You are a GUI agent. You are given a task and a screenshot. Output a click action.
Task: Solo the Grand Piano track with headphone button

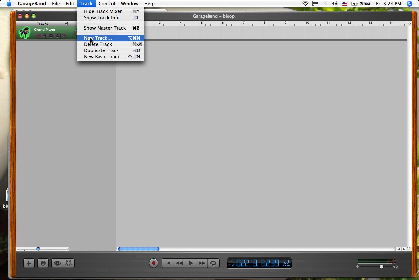[x=51, y=36]
